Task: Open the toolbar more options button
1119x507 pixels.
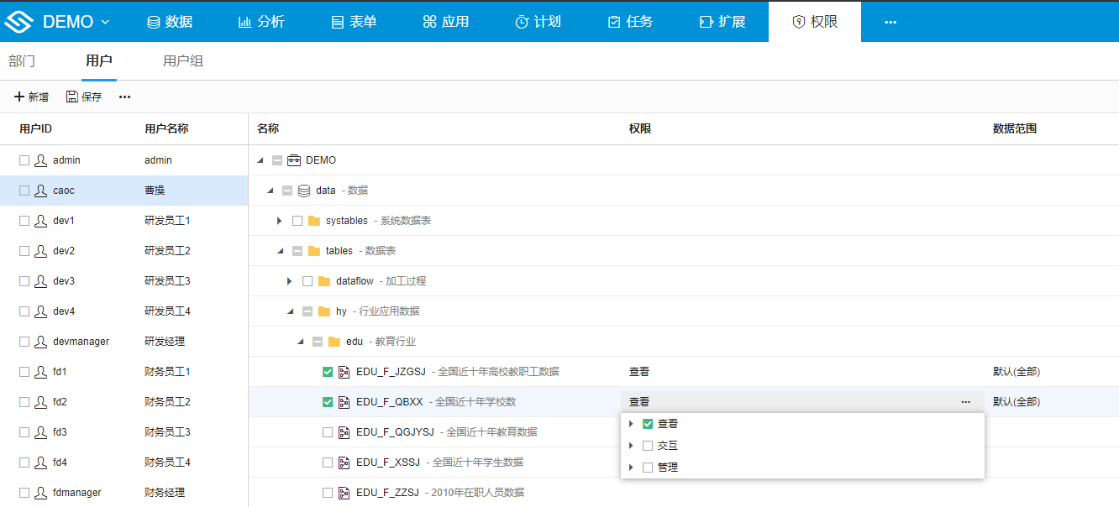Action: pos(124,97)
